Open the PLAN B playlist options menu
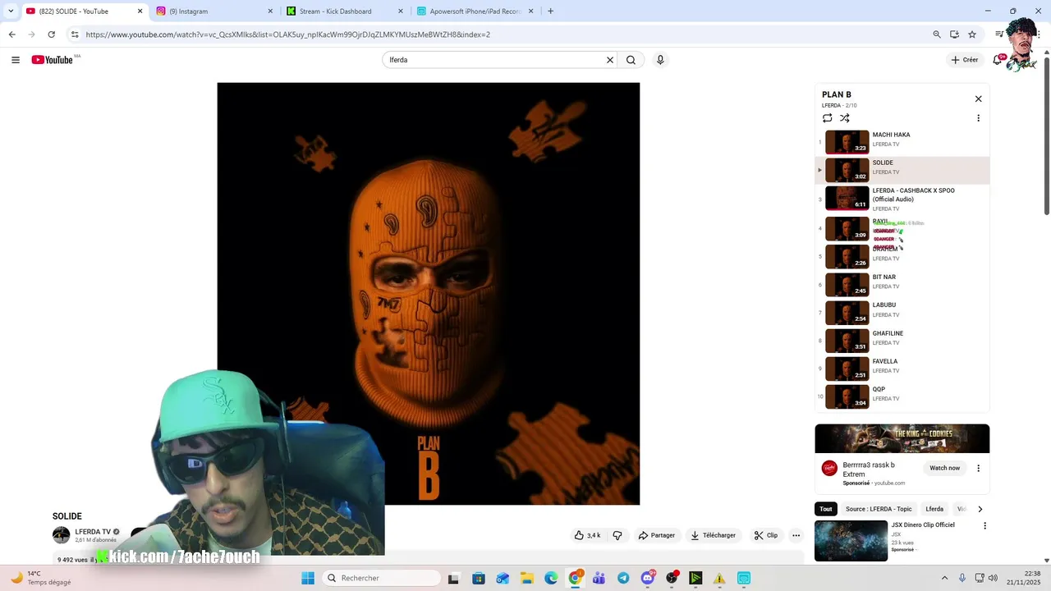Image resolution: width=1051 pixels, height=591 pixels. 978,118
